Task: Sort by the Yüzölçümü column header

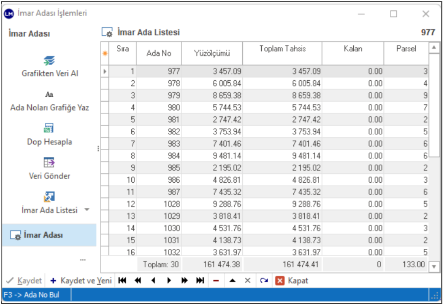Action: coord(212,54)
